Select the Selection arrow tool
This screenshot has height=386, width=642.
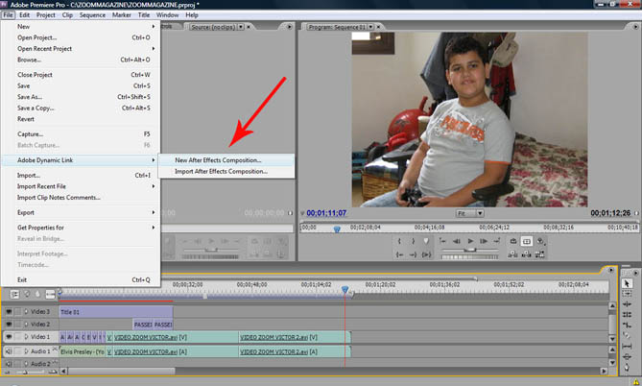(x=628, y=284)
